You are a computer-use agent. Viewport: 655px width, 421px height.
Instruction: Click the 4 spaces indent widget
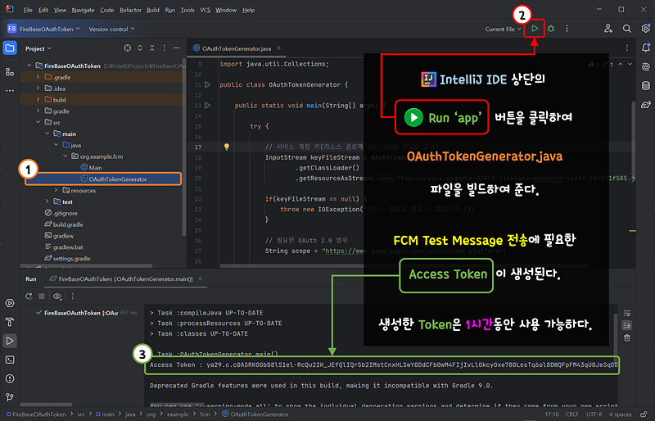pos(621,414)
